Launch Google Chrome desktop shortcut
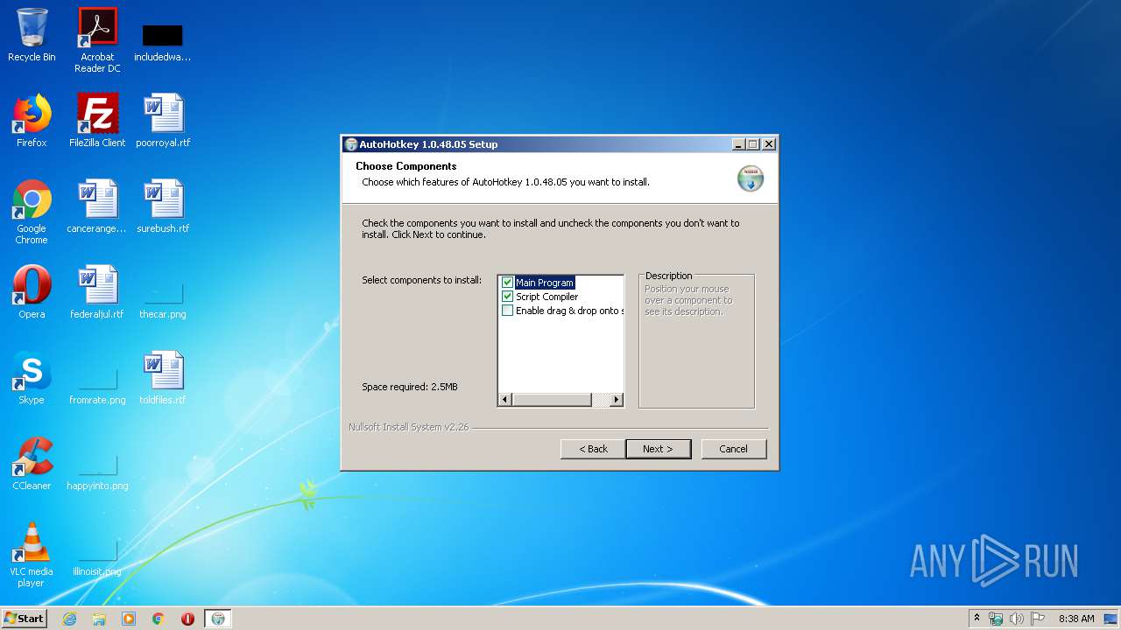 32,212
